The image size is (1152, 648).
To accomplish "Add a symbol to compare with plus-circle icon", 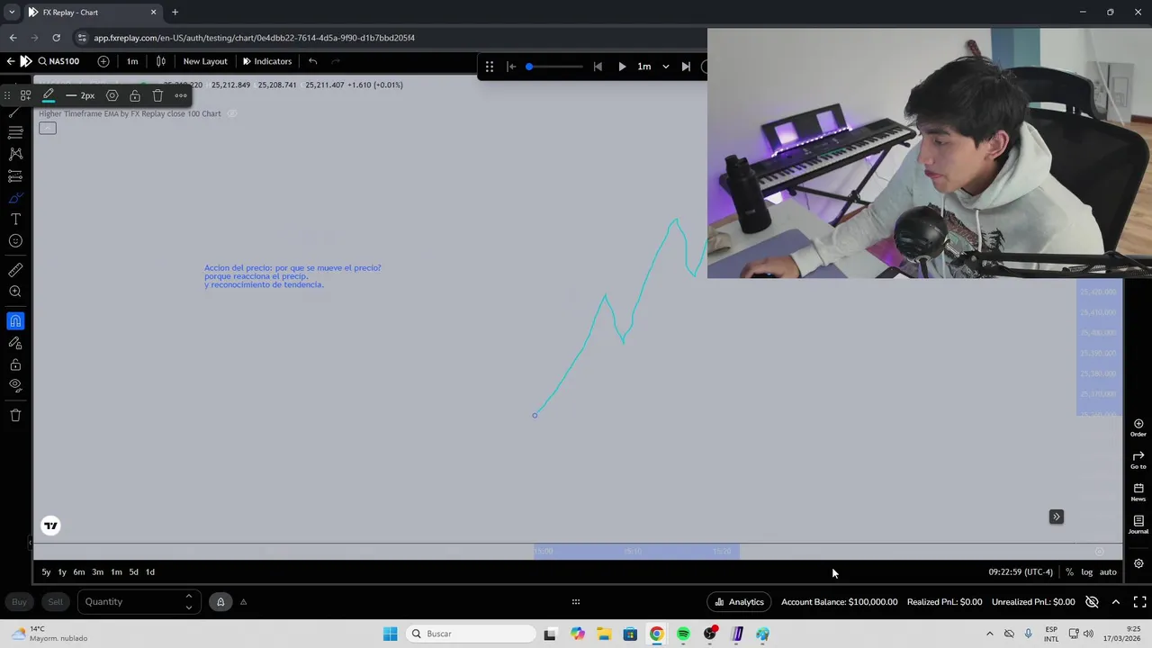I will coord(103,61).
